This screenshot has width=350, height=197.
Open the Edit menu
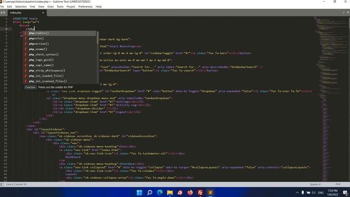pyautogui.click(x=9, y=7)
